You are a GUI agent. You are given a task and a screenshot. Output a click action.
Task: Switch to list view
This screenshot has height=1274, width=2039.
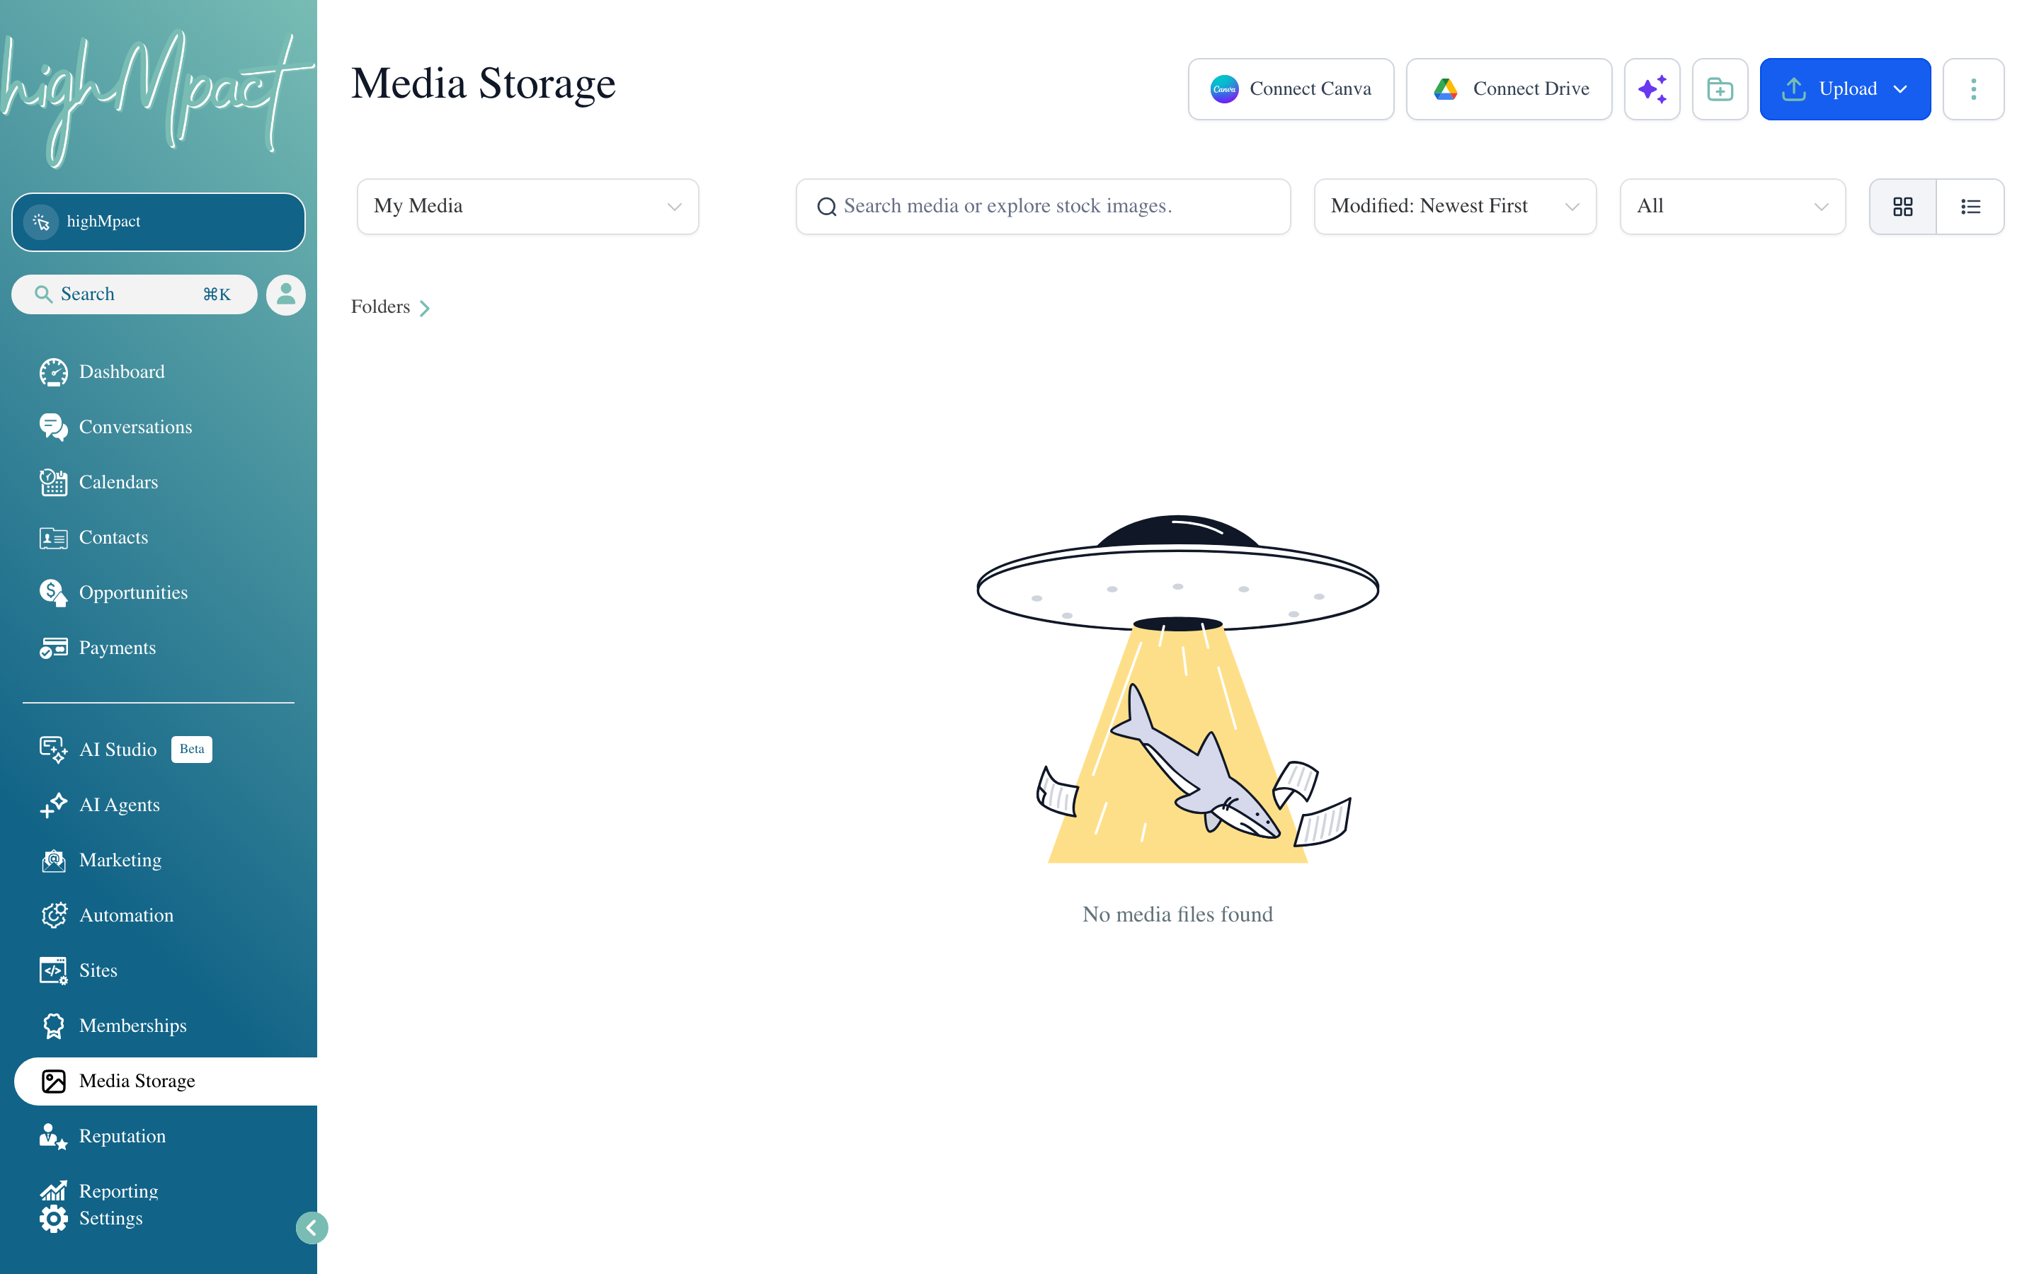(1970, 207)
